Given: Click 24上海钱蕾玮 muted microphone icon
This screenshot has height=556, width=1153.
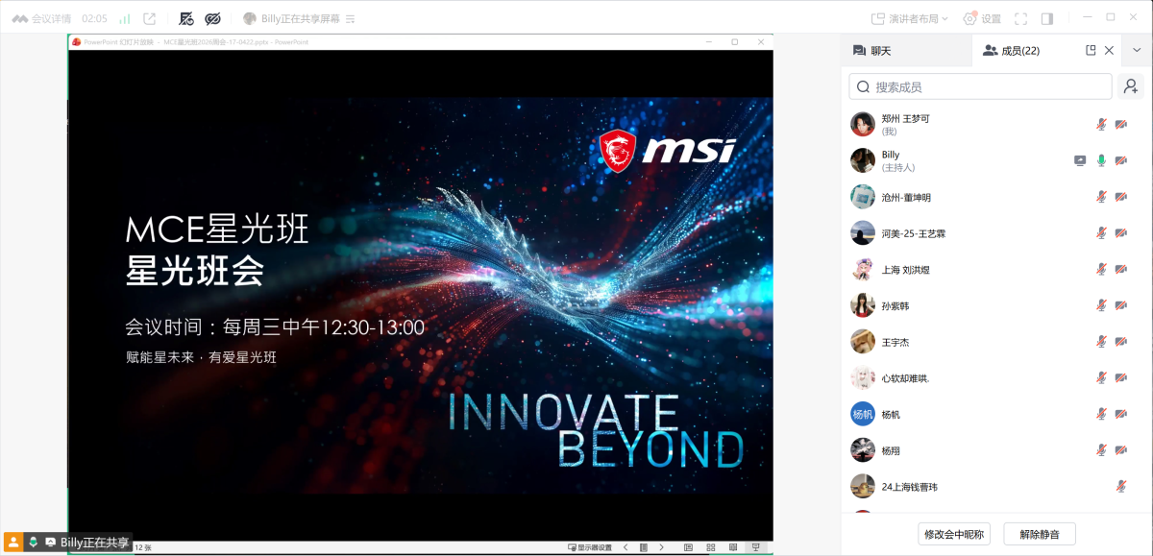Looking at the screenshot, I should click(x=1120, y=486).
